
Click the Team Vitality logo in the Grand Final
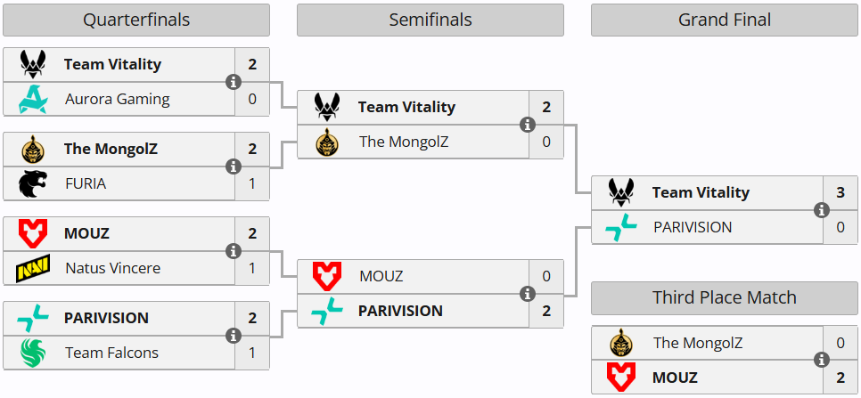621,192
